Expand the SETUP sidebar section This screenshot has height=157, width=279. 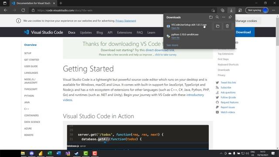tap(28, 53)
